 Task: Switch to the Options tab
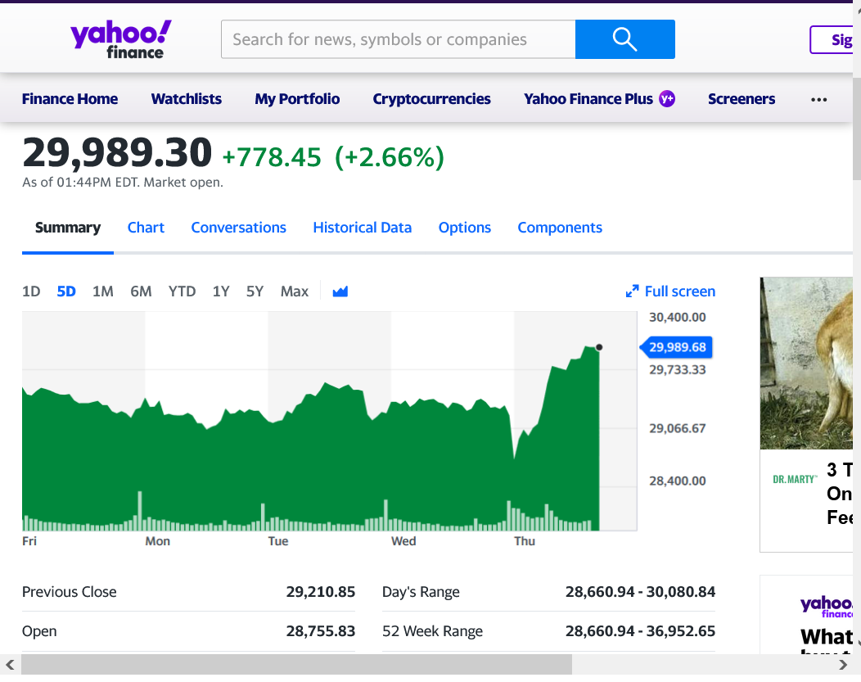coord(465,228)
